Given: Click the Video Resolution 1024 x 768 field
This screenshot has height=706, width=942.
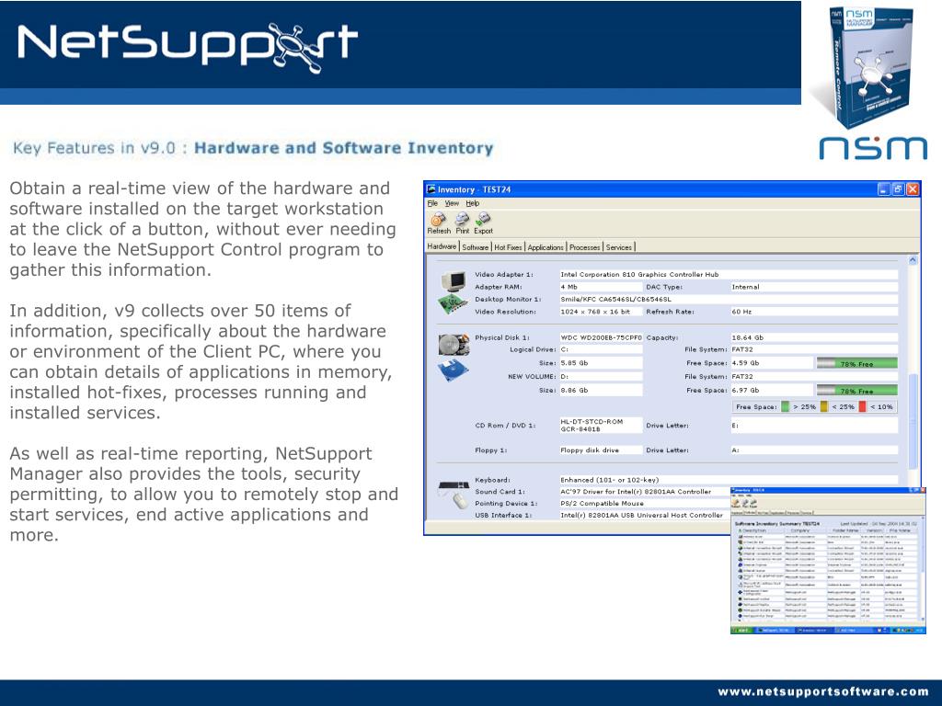Looking at the screenshot, I should (x=600, y=312).
